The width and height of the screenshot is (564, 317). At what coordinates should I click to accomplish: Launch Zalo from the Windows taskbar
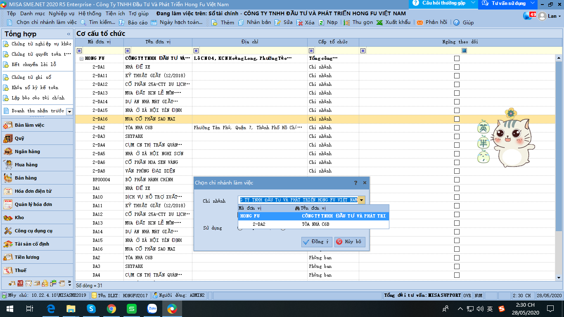pos(152,308)
